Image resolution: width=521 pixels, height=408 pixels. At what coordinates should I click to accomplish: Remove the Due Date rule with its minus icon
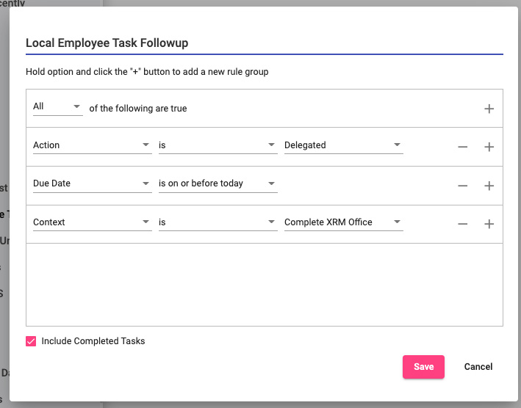coord(462,186)
